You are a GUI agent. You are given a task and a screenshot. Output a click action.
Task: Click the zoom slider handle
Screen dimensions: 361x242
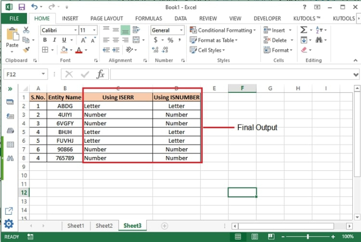tap(308, 237)
